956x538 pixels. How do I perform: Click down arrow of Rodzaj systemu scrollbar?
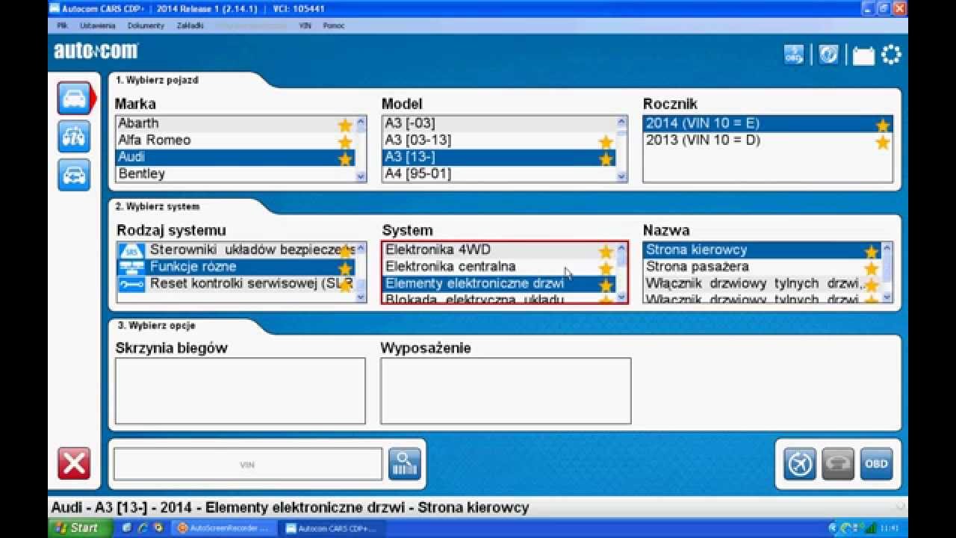pos(361,297)
